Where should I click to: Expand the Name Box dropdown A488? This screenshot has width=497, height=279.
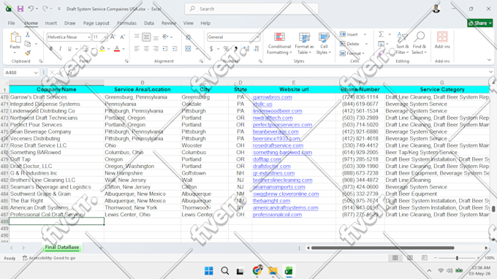click(x=36, y=72)
